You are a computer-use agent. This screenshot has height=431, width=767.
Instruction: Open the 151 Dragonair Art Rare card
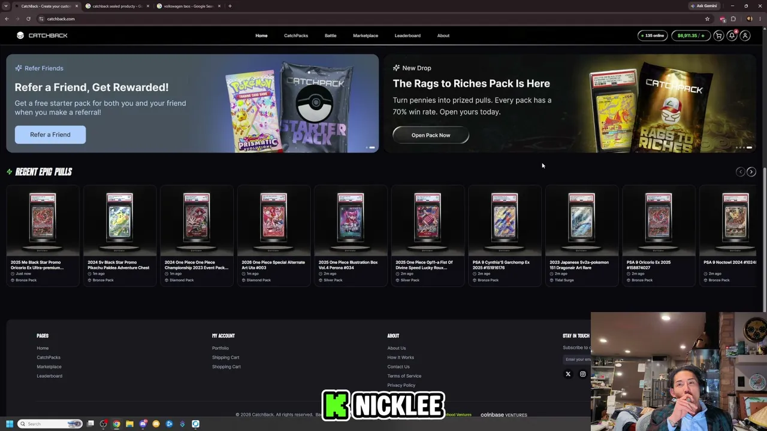pyautogui.click(x=582, y=236)
